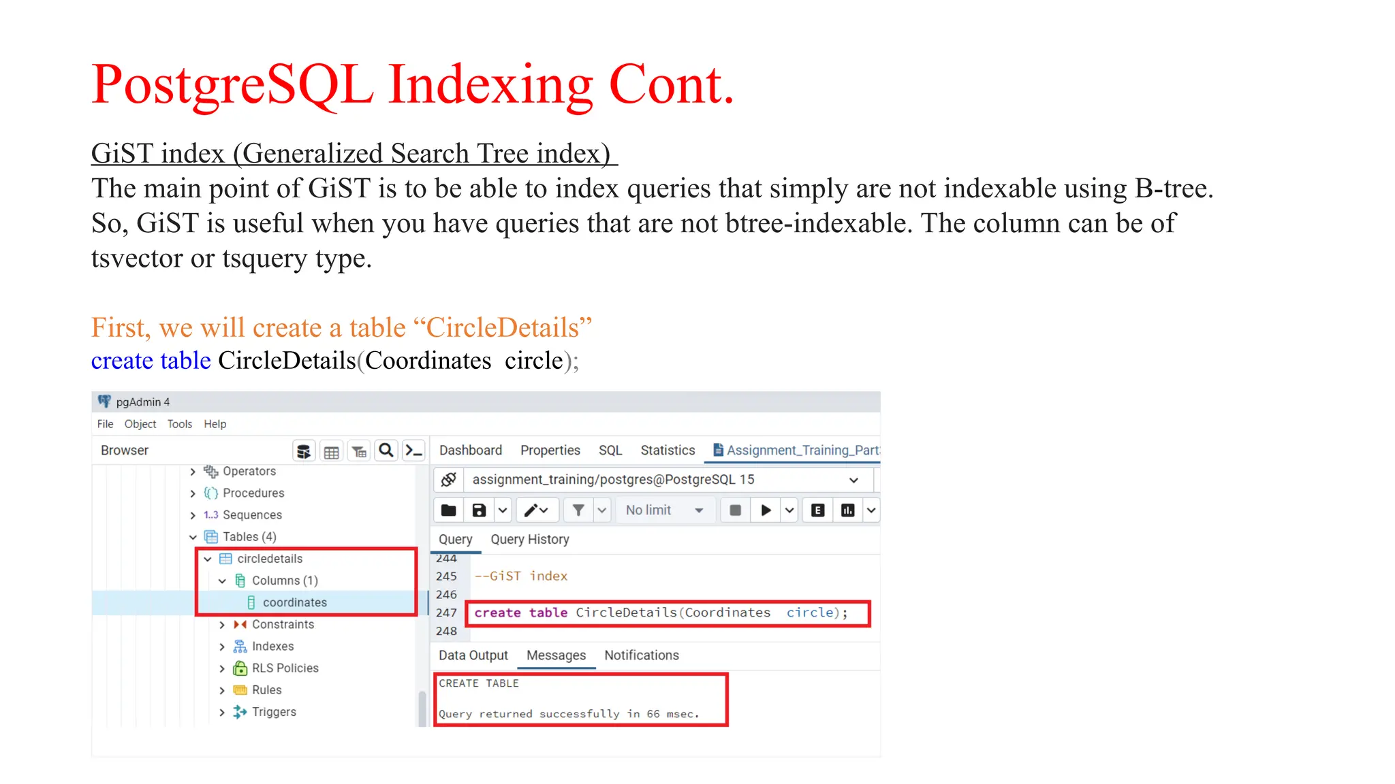Click the Open File folder icon
Screen dimensions: 1395x784
[x=449, y=510]
